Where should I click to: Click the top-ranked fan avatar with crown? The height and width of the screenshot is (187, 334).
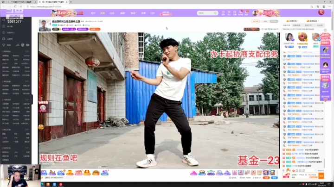click(x=302, y=37)
